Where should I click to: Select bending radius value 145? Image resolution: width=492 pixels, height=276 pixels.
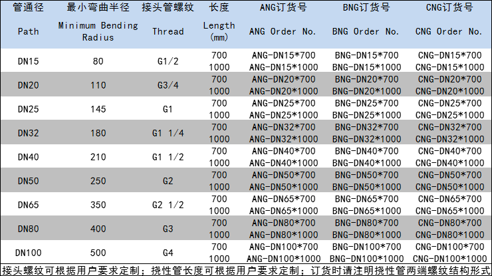pyautogui.click(x=98, y=108)
